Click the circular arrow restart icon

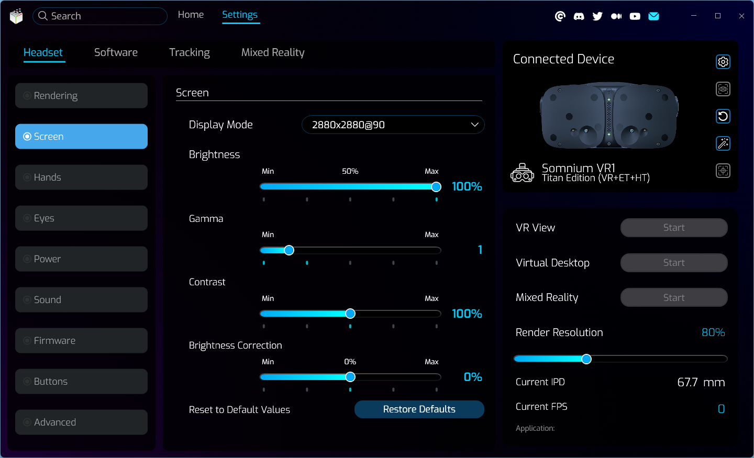click(x=723, y=116)
